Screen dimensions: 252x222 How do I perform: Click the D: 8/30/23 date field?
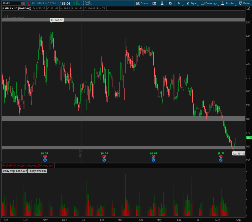pos(39,8)
